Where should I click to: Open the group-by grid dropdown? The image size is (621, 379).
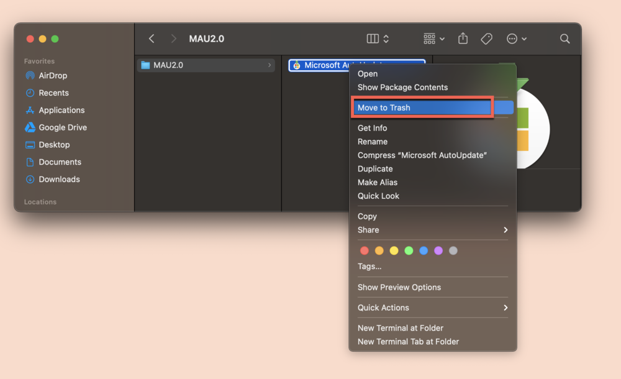click(434, 39)
